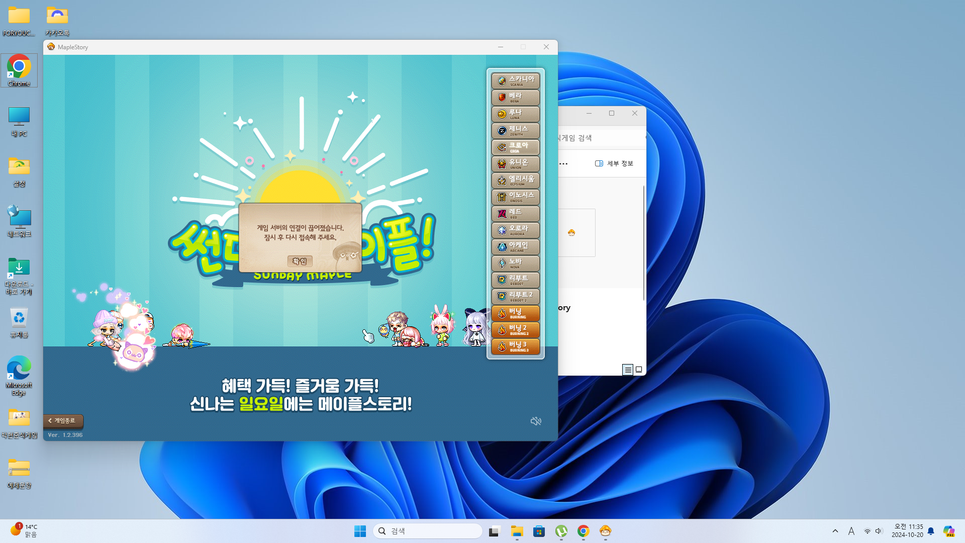
Task: Select the Burning 2 (버닝 2) world server
Action: (x=515, y=330)
